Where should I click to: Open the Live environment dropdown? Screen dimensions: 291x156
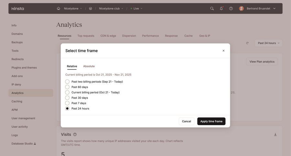[136, 8]
